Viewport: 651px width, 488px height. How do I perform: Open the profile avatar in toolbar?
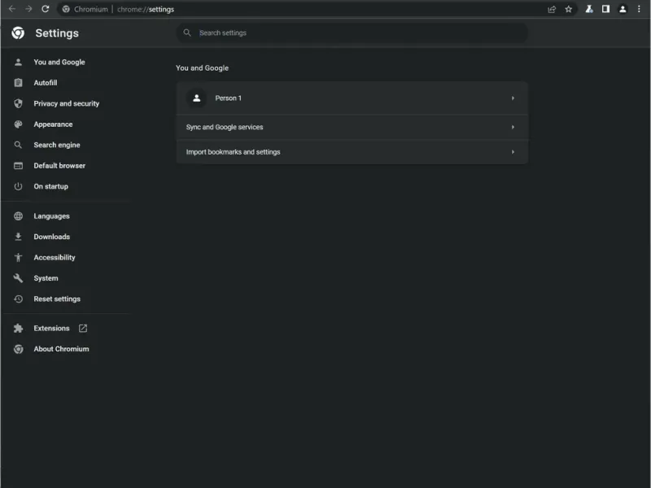pyautogui.click(x=623, y=9)
